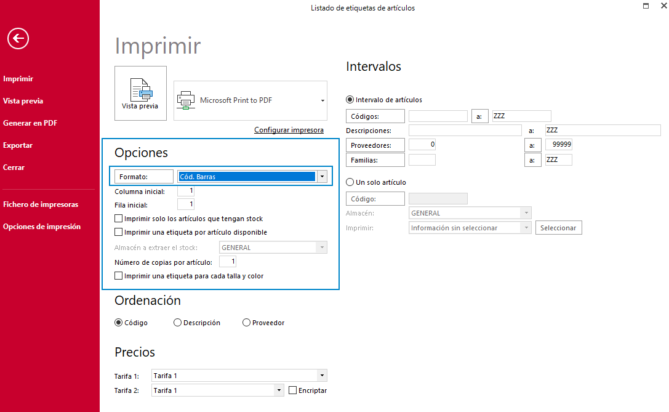This screenshot has width=669, height=412.
Task: Click the ending Códigos field with ZZZ
Action: click(x=522, y=116)
